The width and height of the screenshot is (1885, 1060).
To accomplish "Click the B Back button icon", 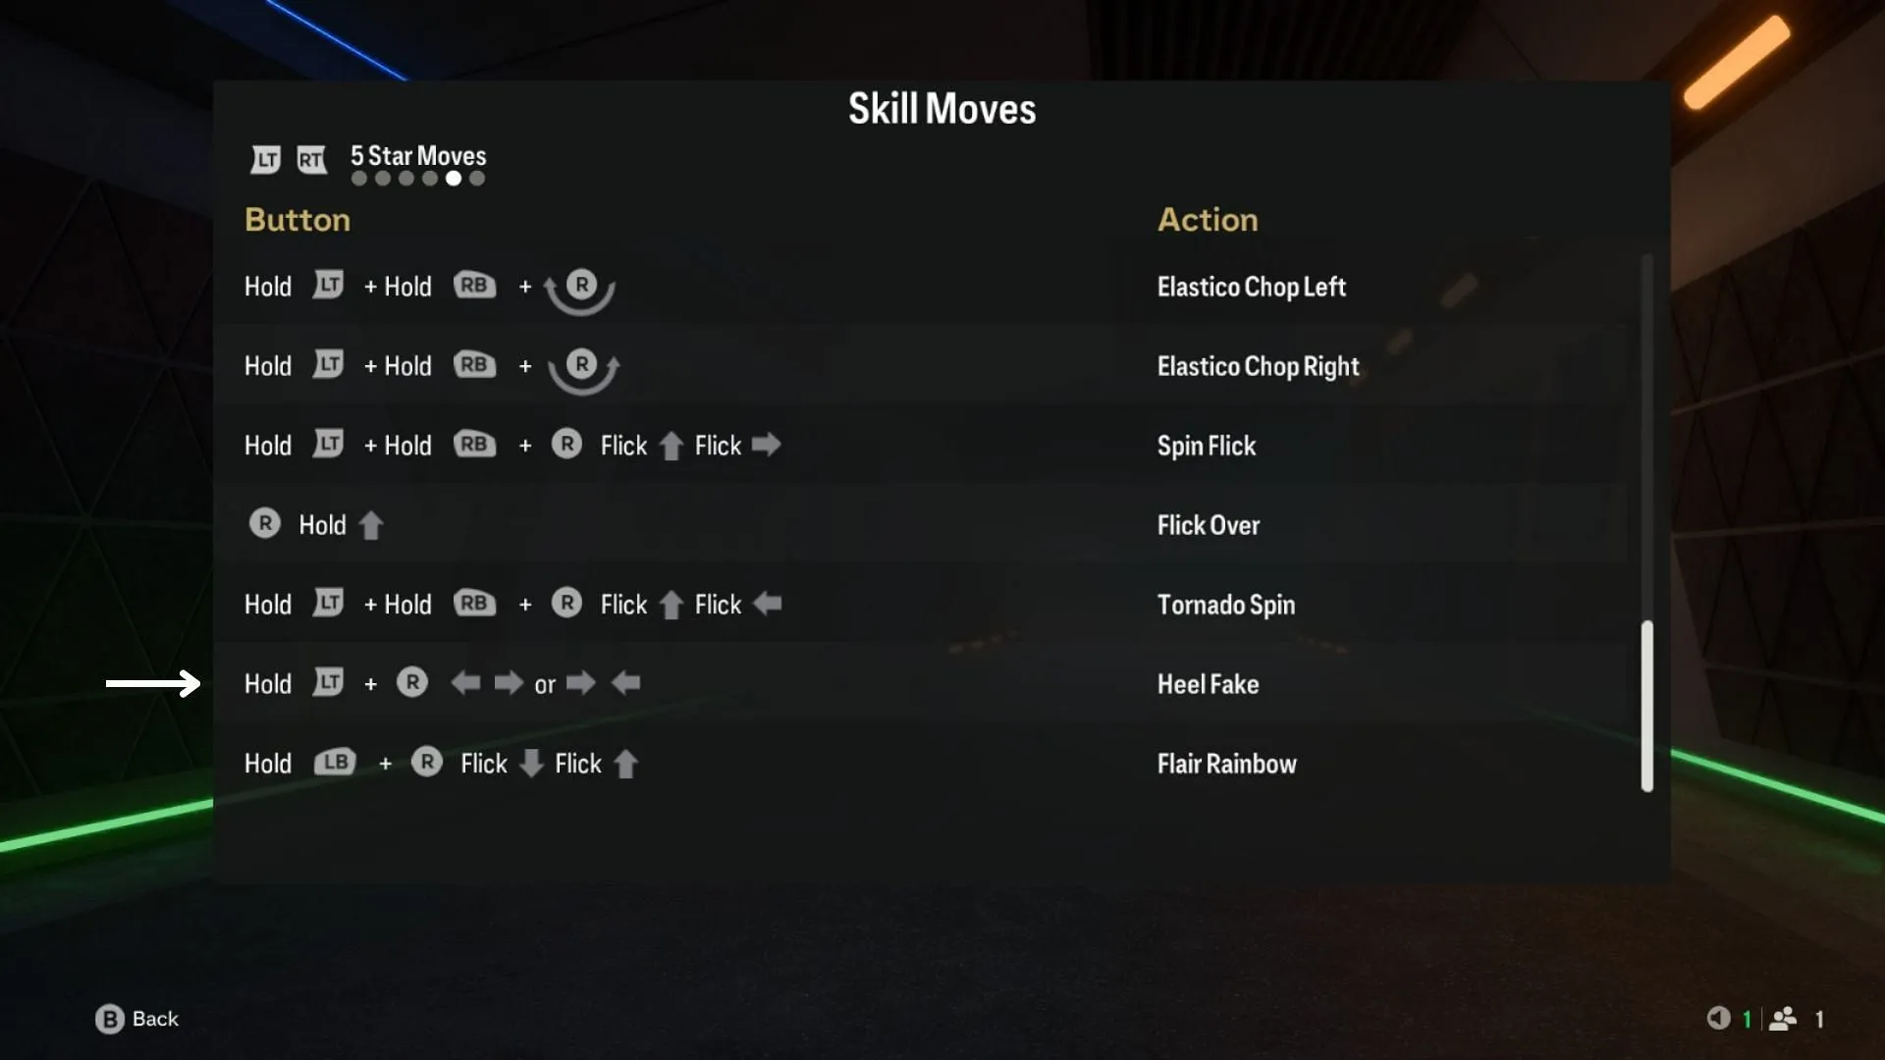I will [x=109, y=1019].
